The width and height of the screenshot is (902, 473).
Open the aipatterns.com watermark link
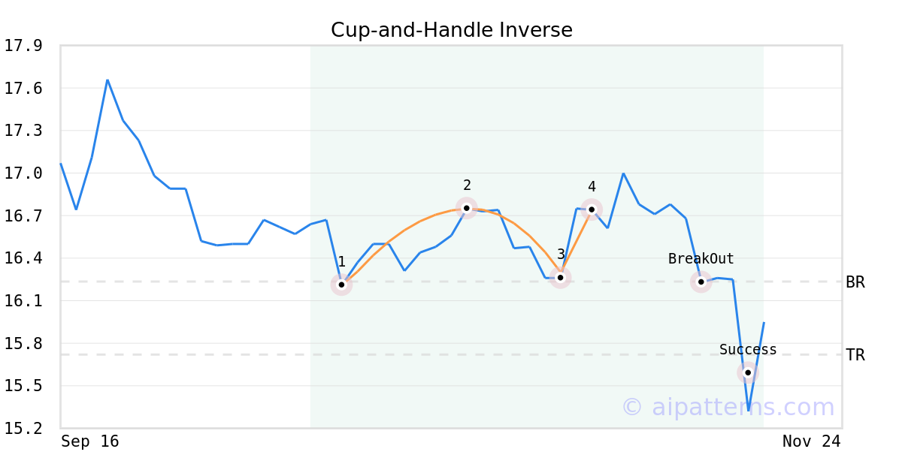pos(728,407)
